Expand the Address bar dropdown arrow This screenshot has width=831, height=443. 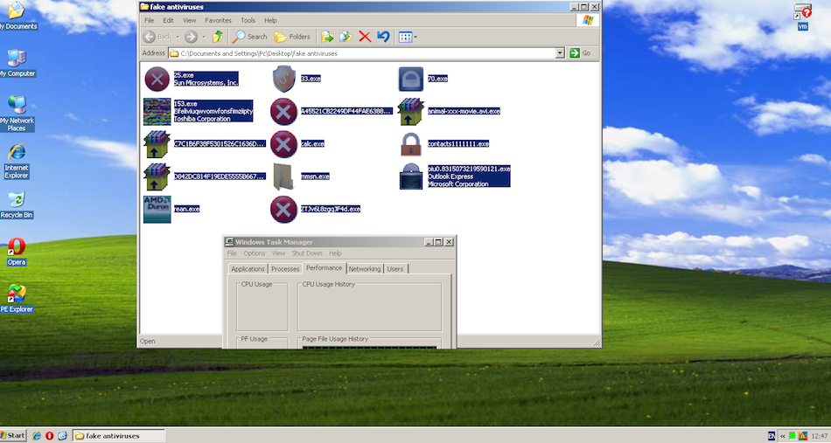560,53
